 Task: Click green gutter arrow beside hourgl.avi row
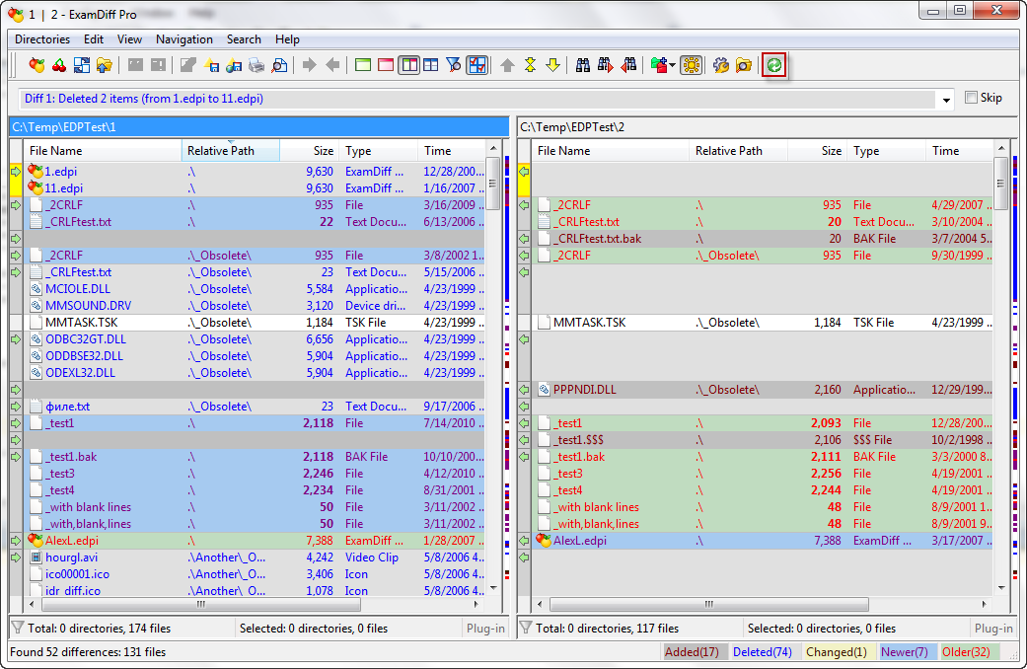16,557
